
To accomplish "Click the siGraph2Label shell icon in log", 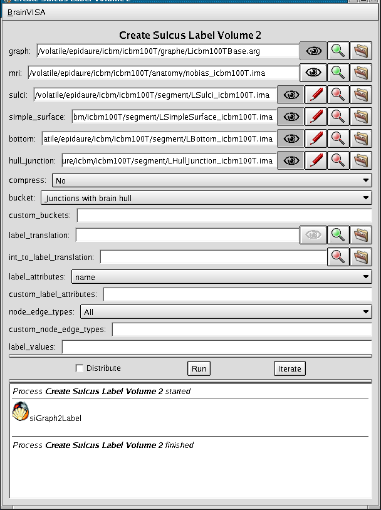I will pyautogui.click(x=20, y=412).
